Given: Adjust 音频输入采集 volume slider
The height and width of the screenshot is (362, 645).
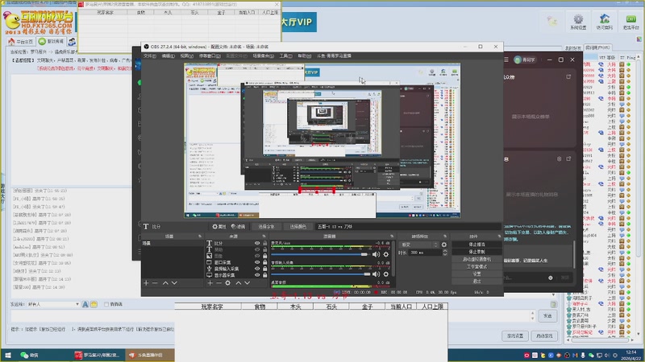Looking at the screenshot, I should tap(320, 274).
